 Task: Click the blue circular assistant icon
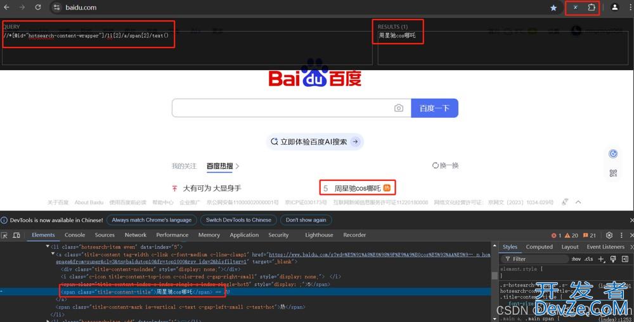pos(613,153)
